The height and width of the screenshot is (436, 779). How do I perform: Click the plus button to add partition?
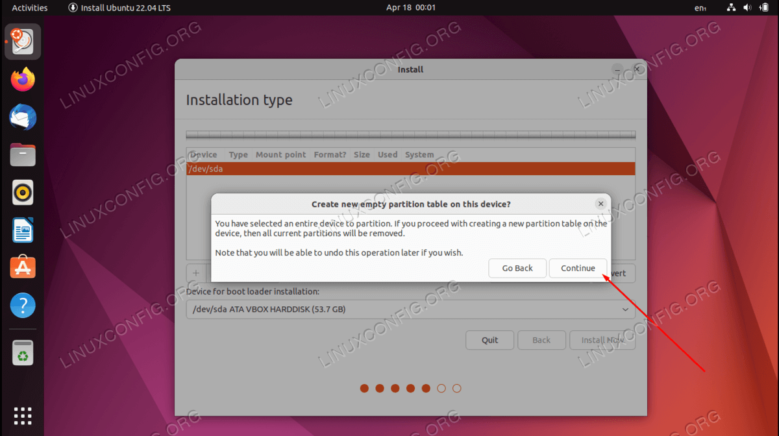[x=196, y=273]
